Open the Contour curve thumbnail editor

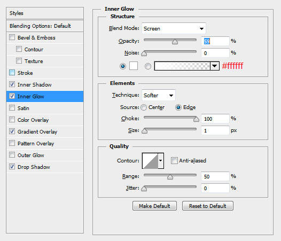pos(150,161)
